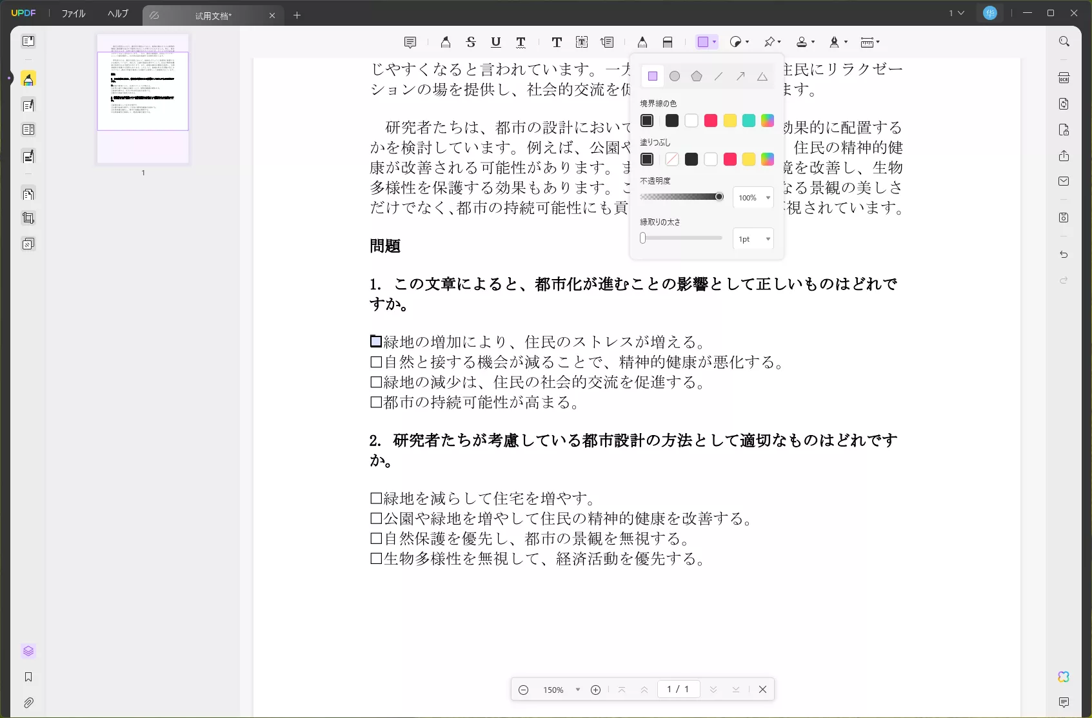This screenshot has width=1092, height=718.
Task: Open the attachments paperclip panel
Action: (28, 703)
